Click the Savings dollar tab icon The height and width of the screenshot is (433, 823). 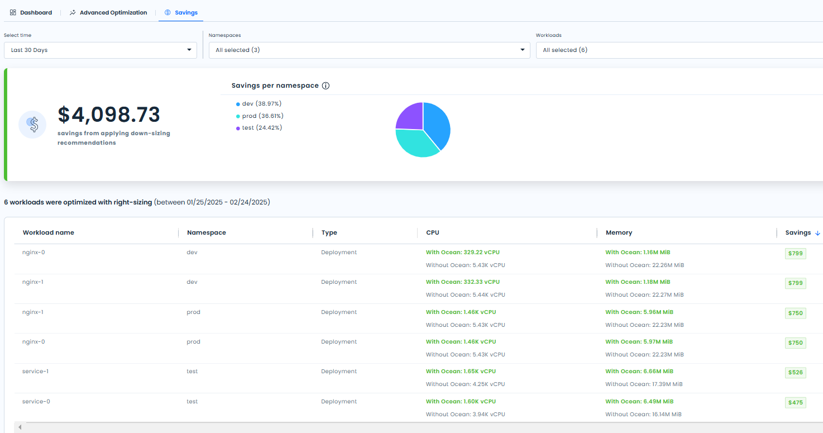coord(168,12)
